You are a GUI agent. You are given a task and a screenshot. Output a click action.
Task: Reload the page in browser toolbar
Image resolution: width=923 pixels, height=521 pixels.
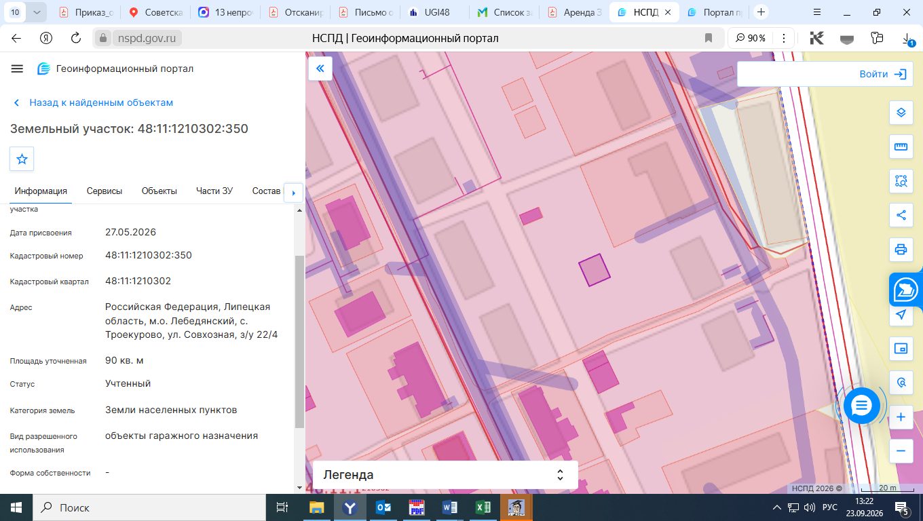click(75, 38)
